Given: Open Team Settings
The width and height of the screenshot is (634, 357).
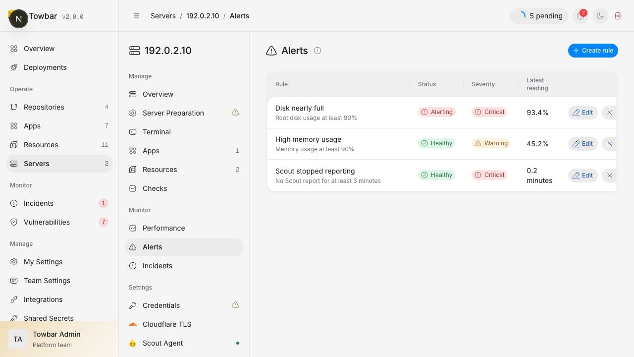Looking at the screenshot, I should point(59,281).
